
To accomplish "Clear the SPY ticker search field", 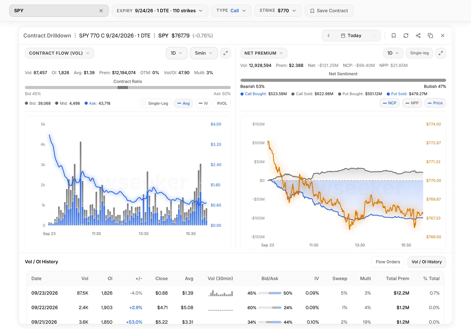I will [101, 11].
